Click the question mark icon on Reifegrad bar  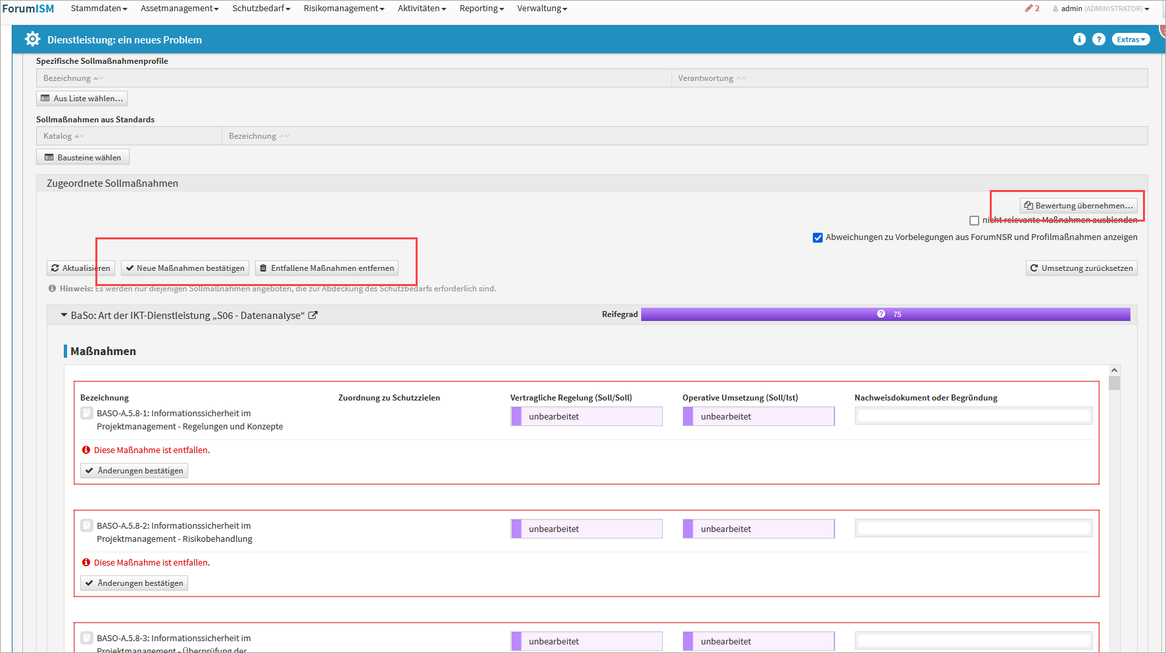881,314
